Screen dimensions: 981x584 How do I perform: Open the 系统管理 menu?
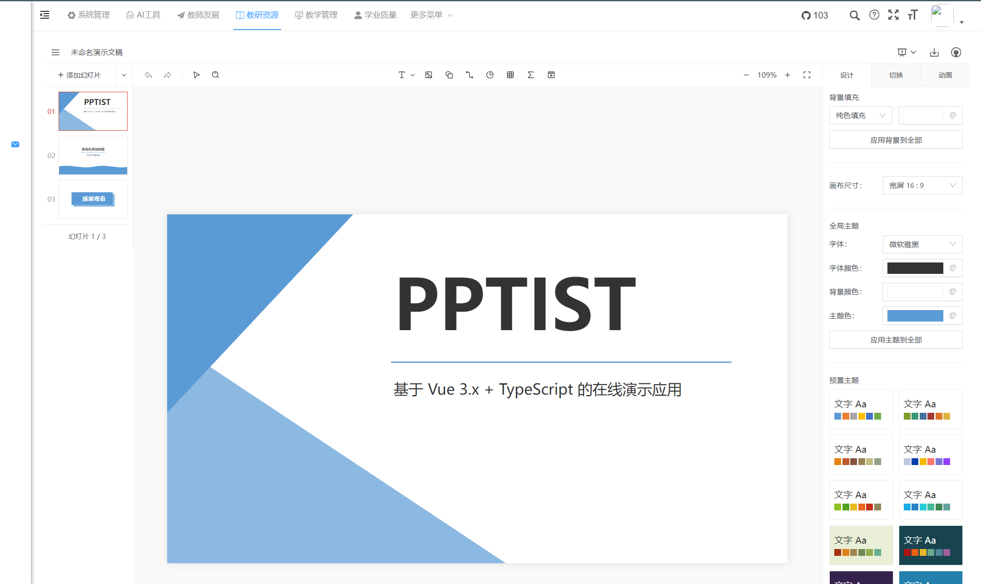(x=89, y=15)
